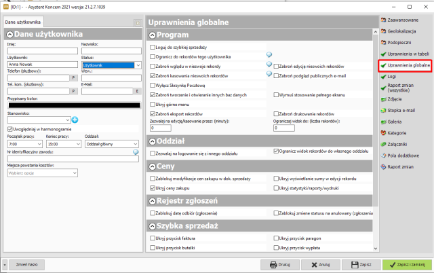Image resolution: width=434 pixels, height=273 pixels.
Task: Open the Pola dodatkowe section
Action: [x=400, y=156]
